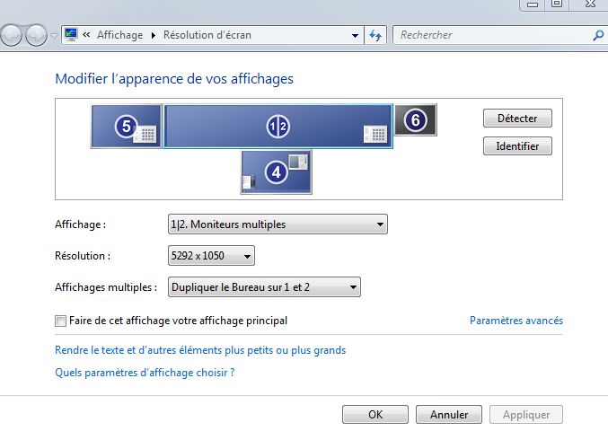Click the Détecter button

(517, 119)
